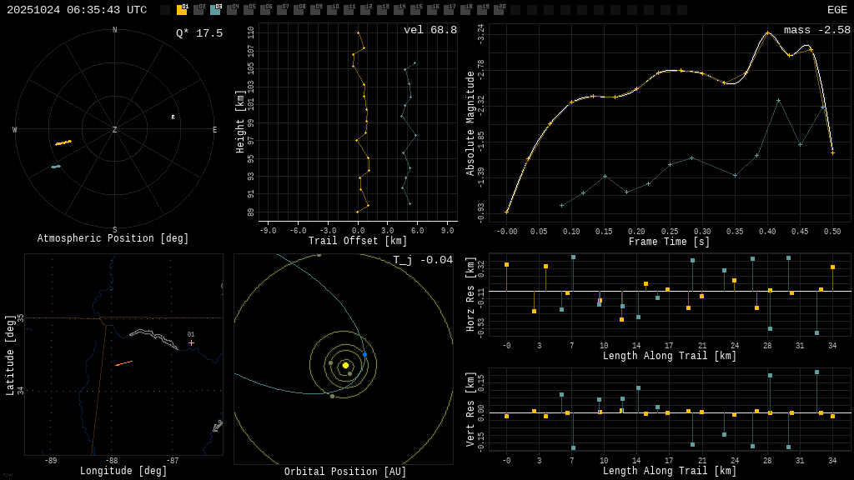854x480 pixels.
Task: Click the highest peak of the magnitude light curve
Action: coord(767,33)
